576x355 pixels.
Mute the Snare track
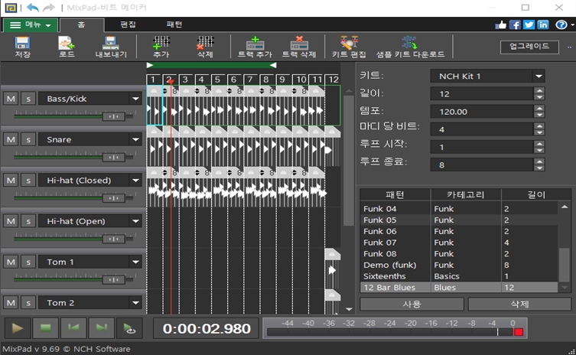[11, 139]
